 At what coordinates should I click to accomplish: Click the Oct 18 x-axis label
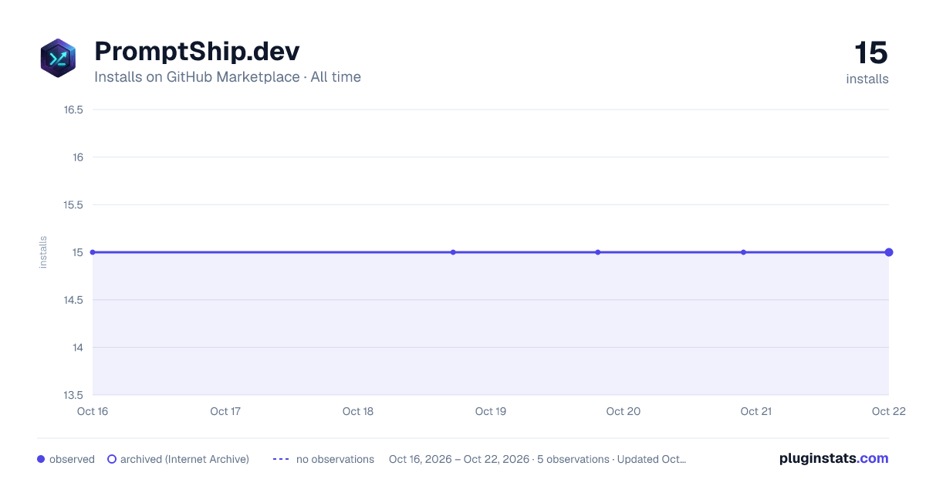[x=358, y=411]
